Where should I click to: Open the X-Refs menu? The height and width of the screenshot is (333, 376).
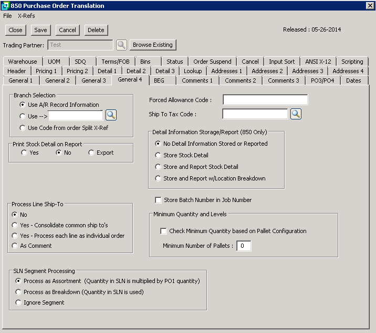pos(26,16)
